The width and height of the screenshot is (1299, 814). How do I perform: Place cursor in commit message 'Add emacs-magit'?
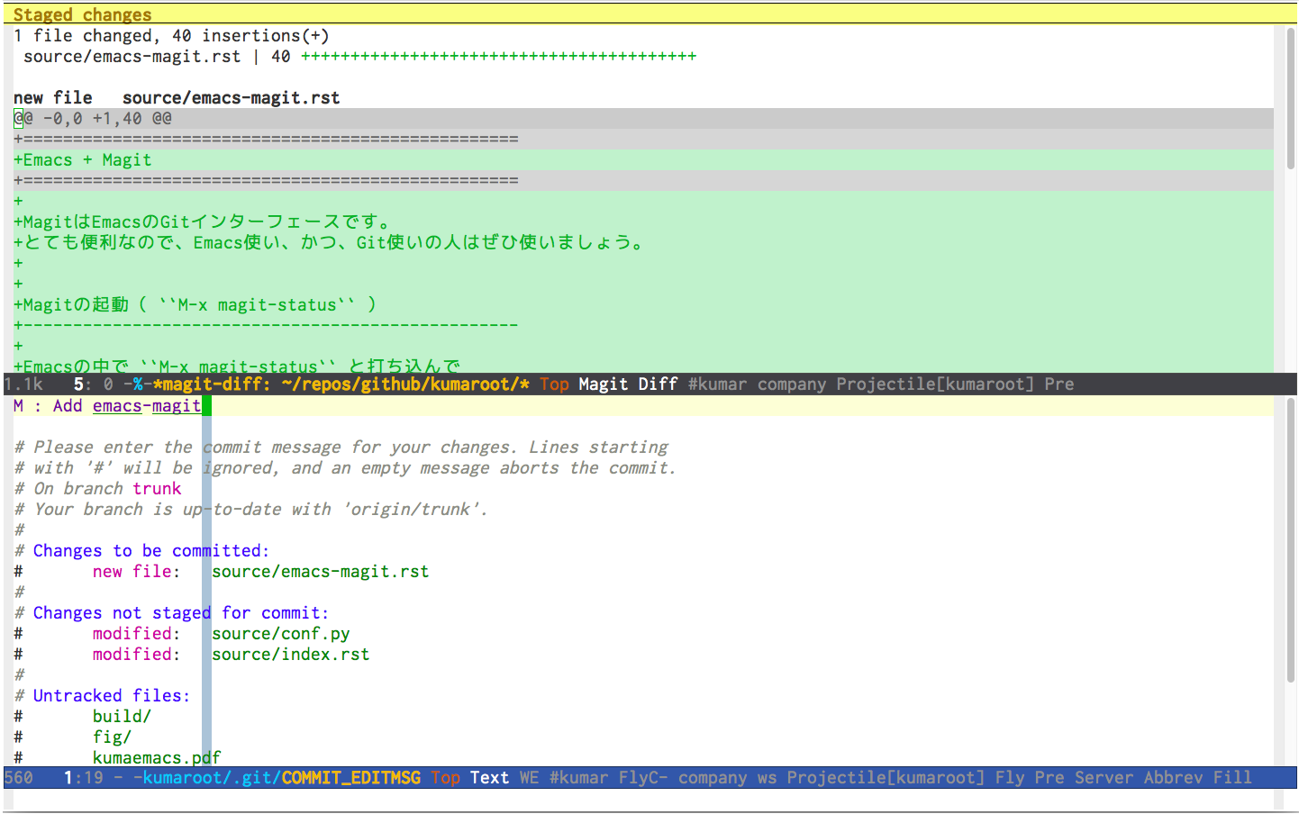coord(126,405)
